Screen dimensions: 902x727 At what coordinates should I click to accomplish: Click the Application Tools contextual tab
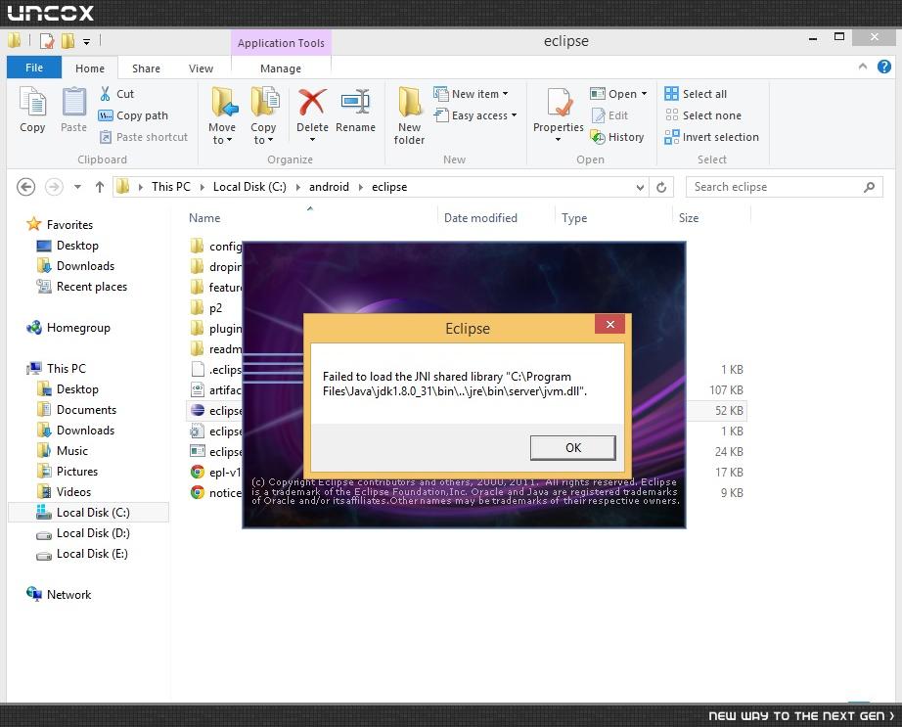281,43
